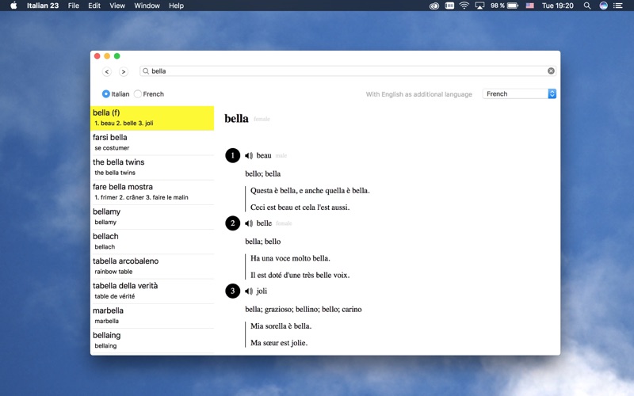The width and height of the screenshot is (634, 396).
Task: Select 'fare bella mostra' result
Action: tap(152, 192)
